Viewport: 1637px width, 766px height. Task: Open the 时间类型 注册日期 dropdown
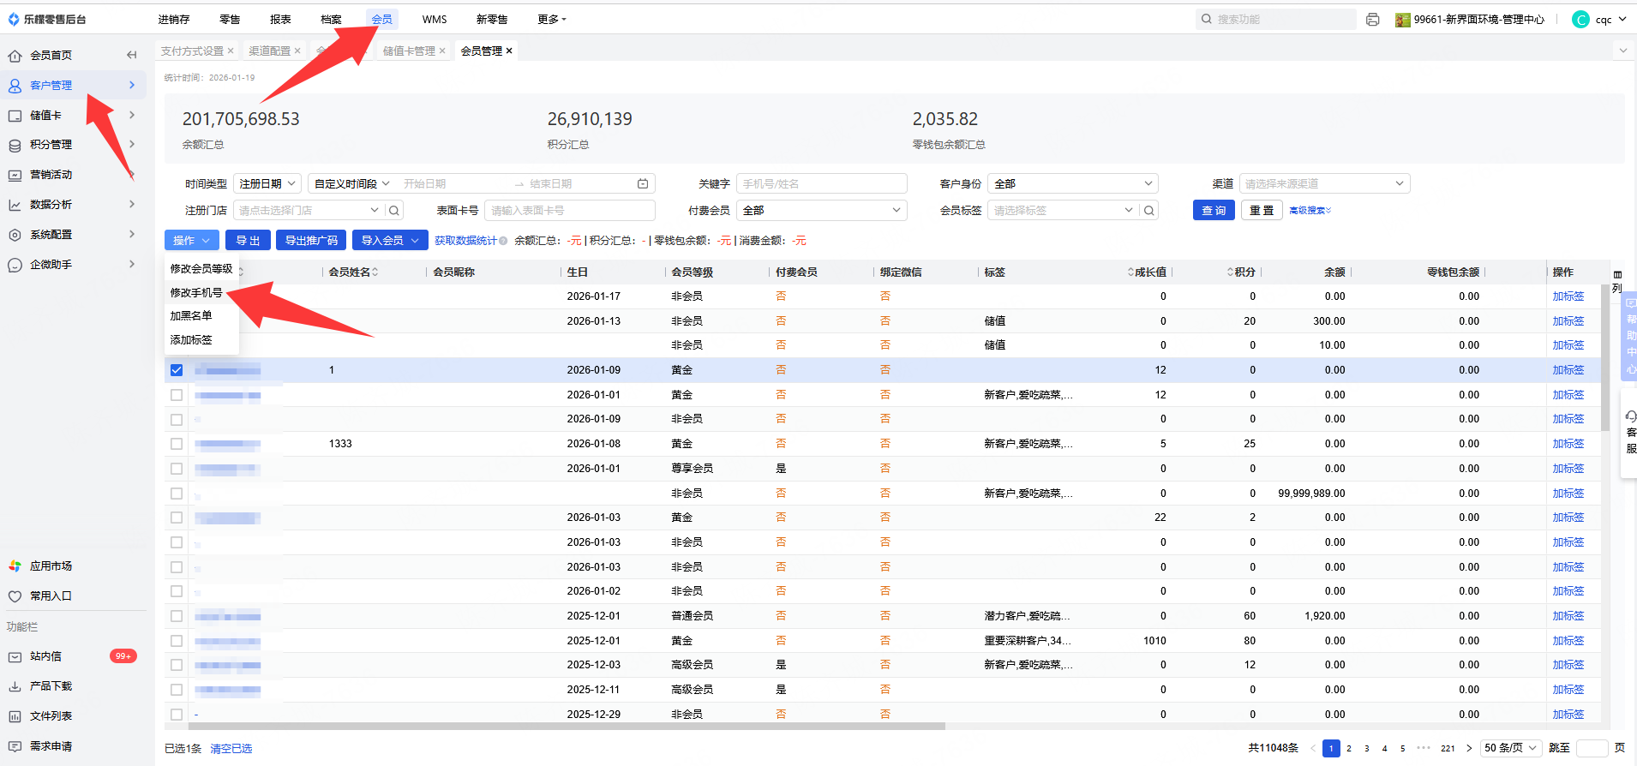tap(267, 184)
